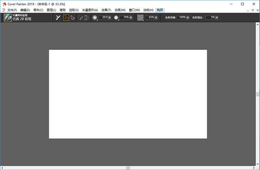Open the 图层(L) menu
This screenshot has width=260, height=170.
[x=52, y=10]
